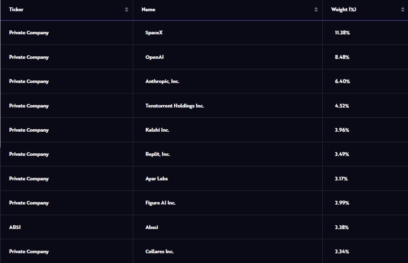Screen dimensions: 408x263
Task: Click the Replit, Inc. entry
Action: [x=157, y=154]
